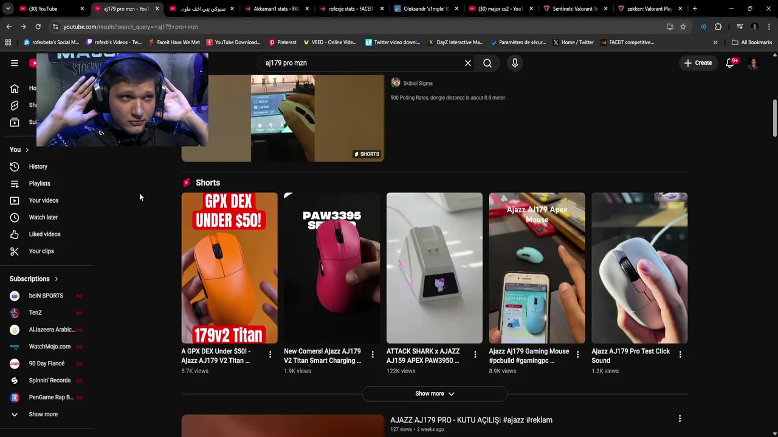
Task: Open the beIN SPORTS subscription
Action: pos(46,296)
